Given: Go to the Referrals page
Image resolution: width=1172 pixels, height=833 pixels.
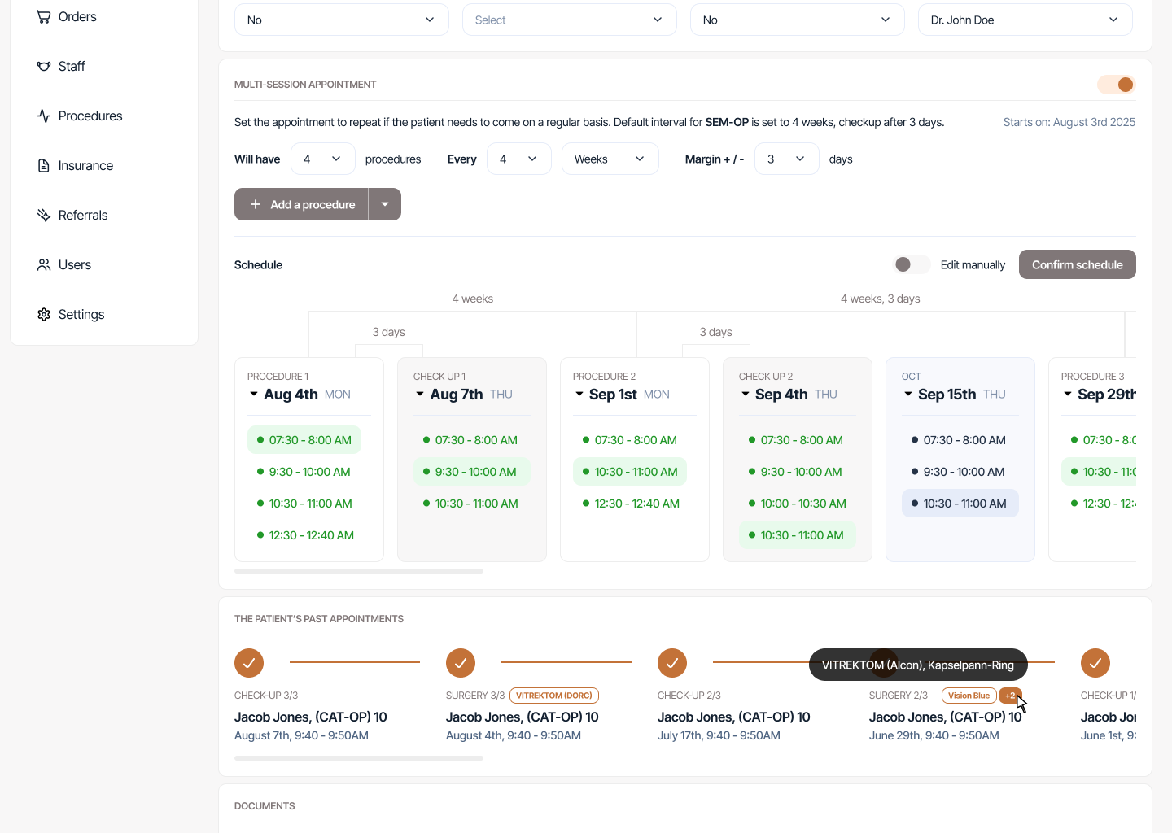Looking at the screenshot, I should click(x=83, y=216).
